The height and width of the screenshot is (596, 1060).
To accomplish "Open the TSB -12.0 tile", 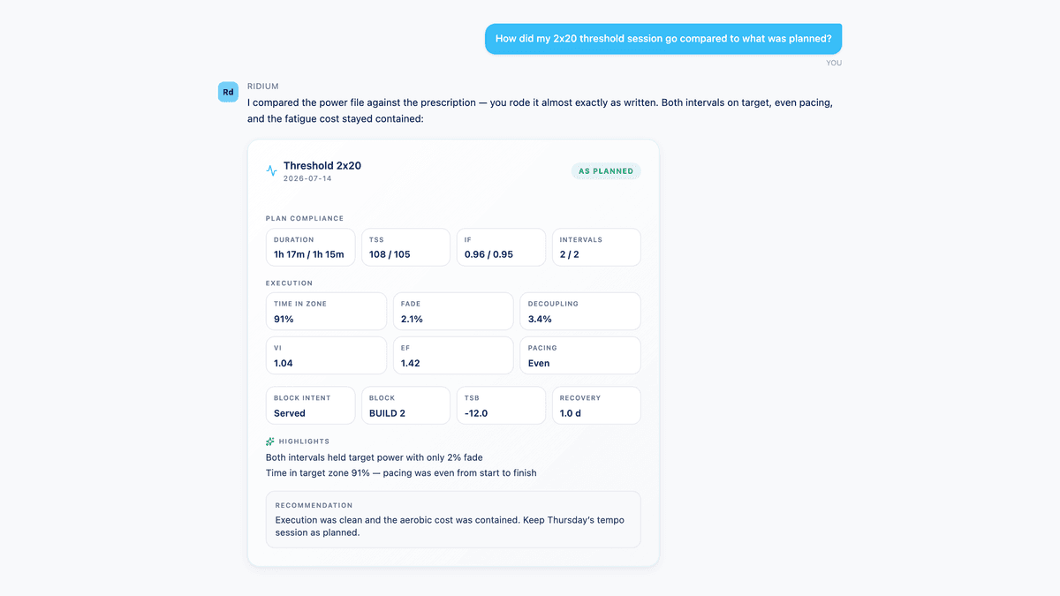I will coord(501,405).
